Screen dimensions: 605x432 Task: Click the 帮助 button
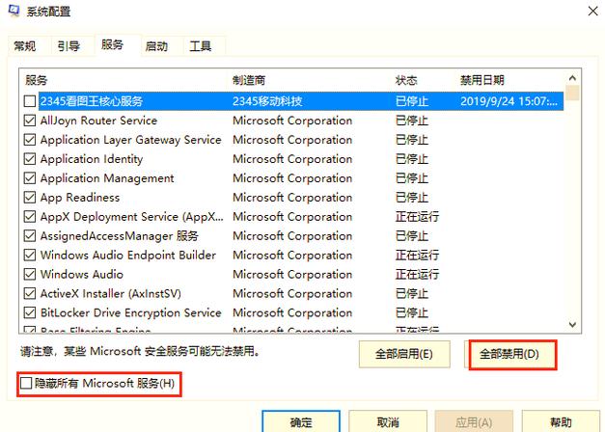pyautogui.click(x=561, y=422)
